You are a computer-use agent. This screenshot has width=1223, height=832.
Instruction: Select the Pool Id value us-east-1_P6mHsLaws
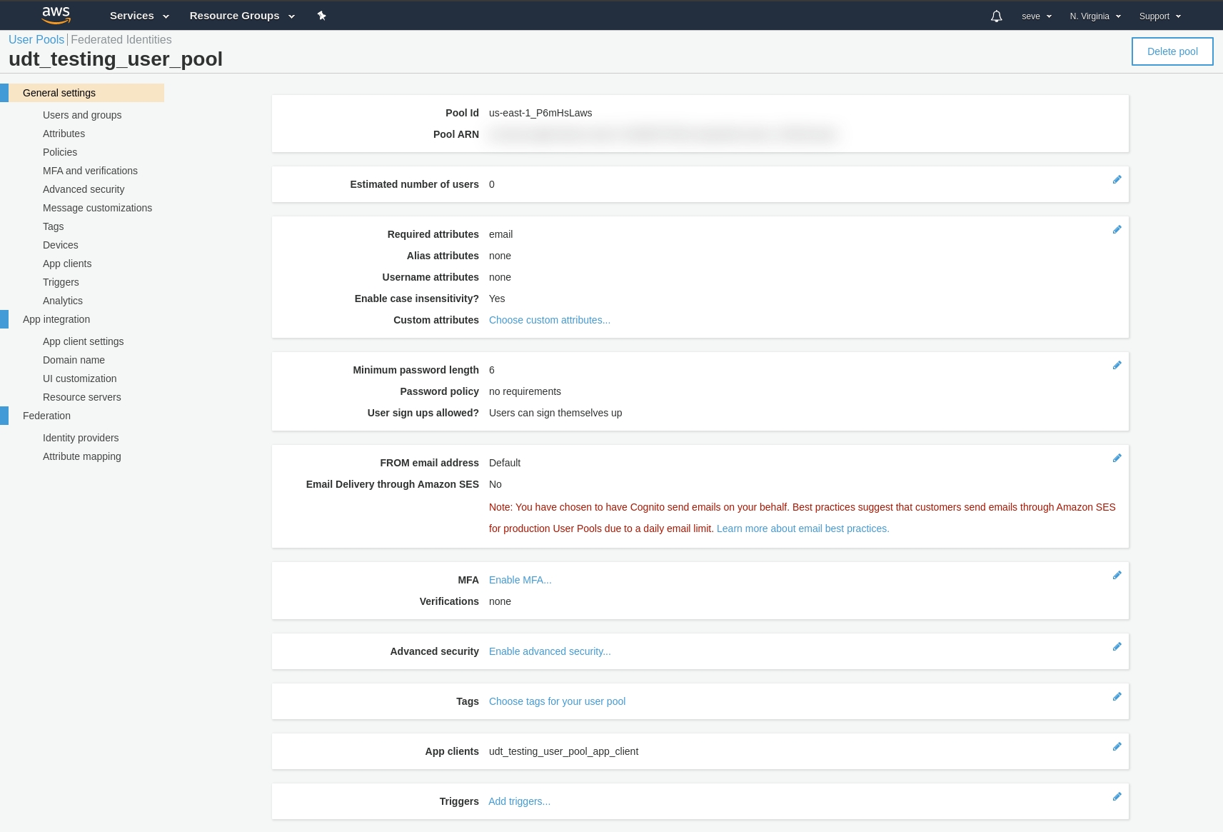[540, 113]
